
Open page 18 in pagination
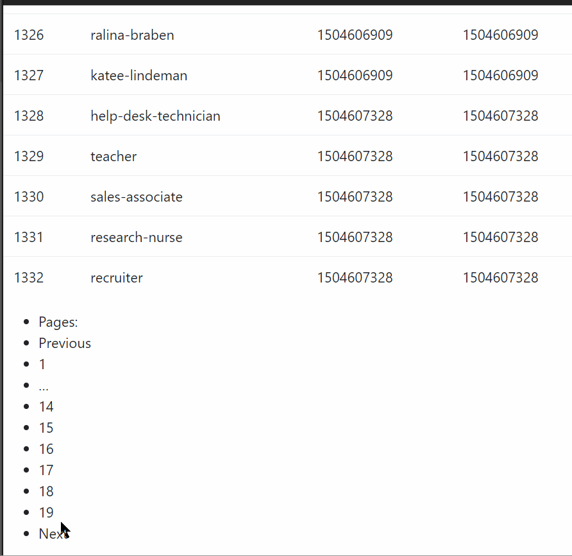click(x=46, y=492)
